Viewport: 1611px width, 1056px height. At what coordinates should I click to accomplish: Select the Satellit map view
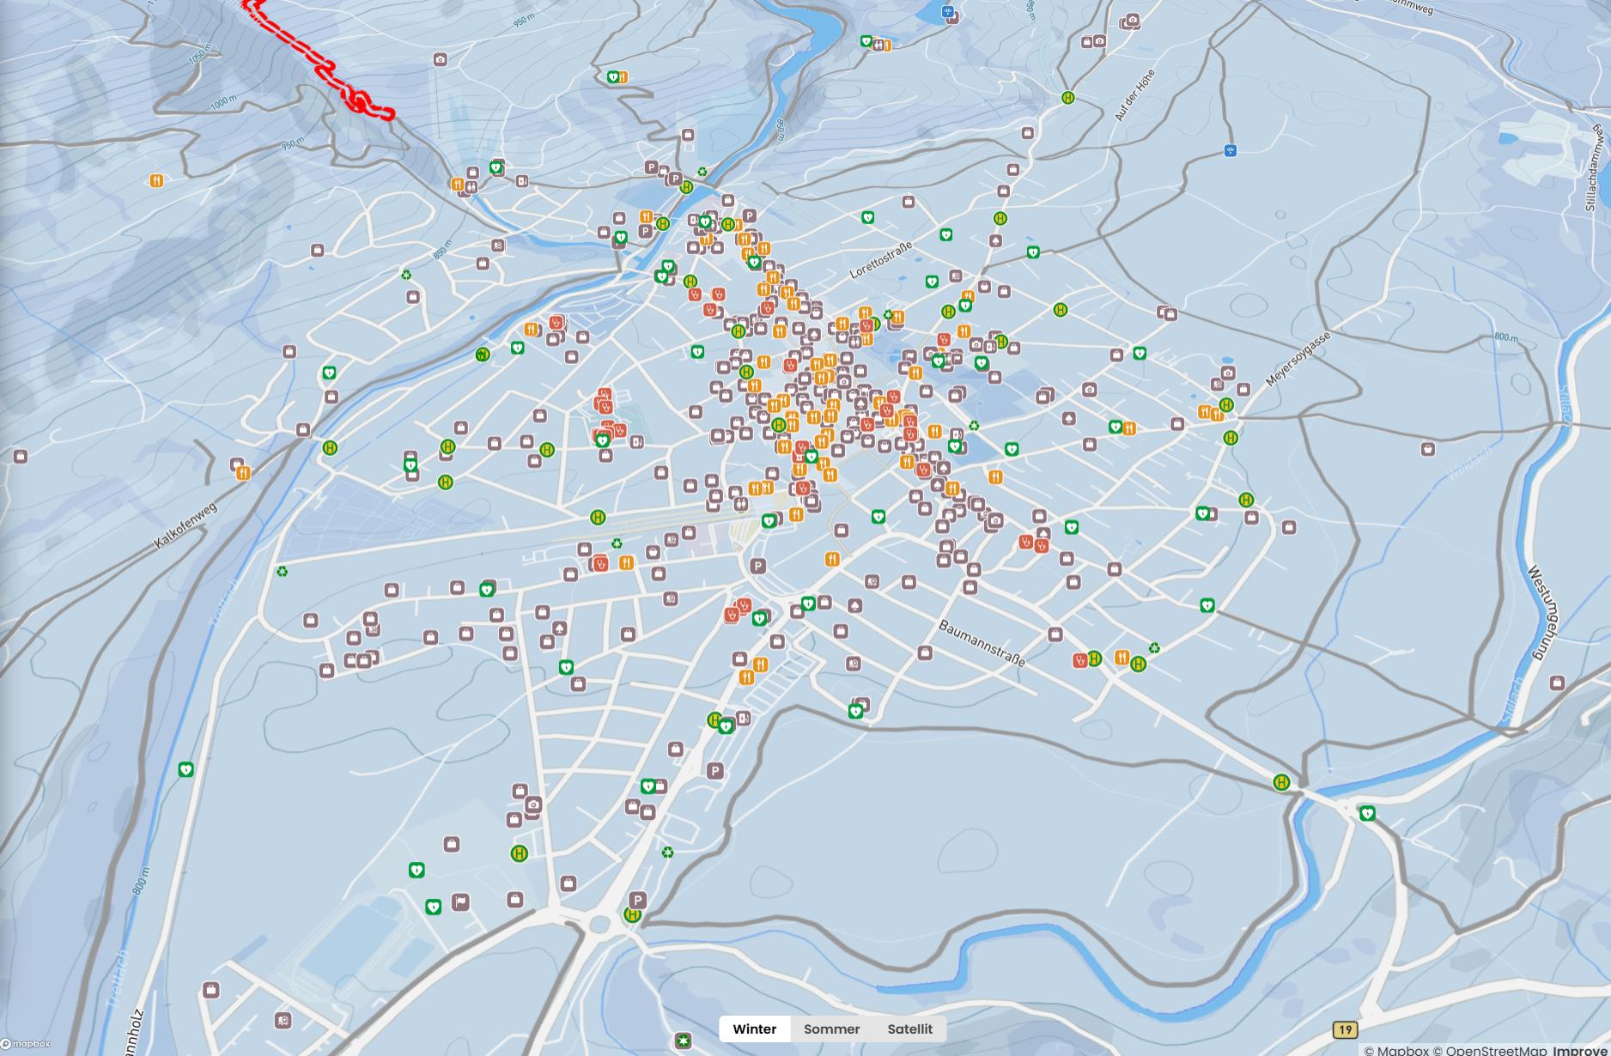pos(909,1029)
